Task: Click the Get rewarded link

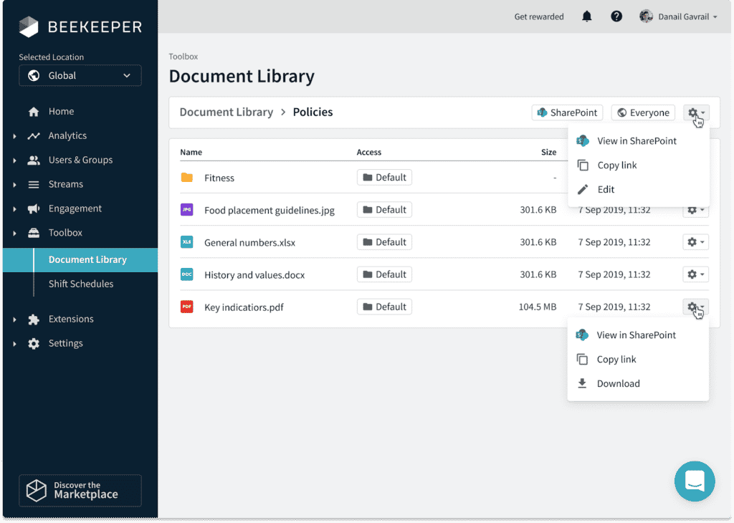Action: tap(539, 16)
